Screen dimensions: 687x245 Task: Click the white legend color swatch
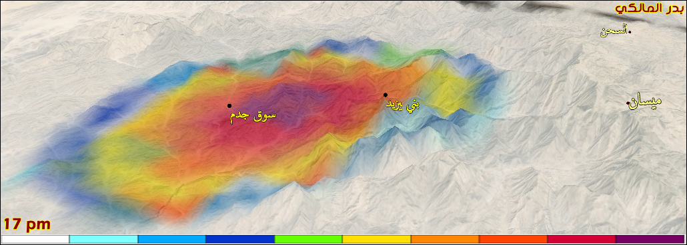35,239
